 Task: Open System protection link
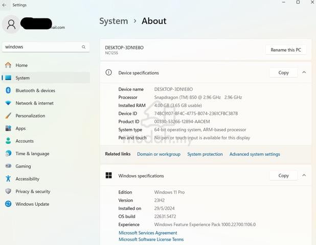pos(205,154)
